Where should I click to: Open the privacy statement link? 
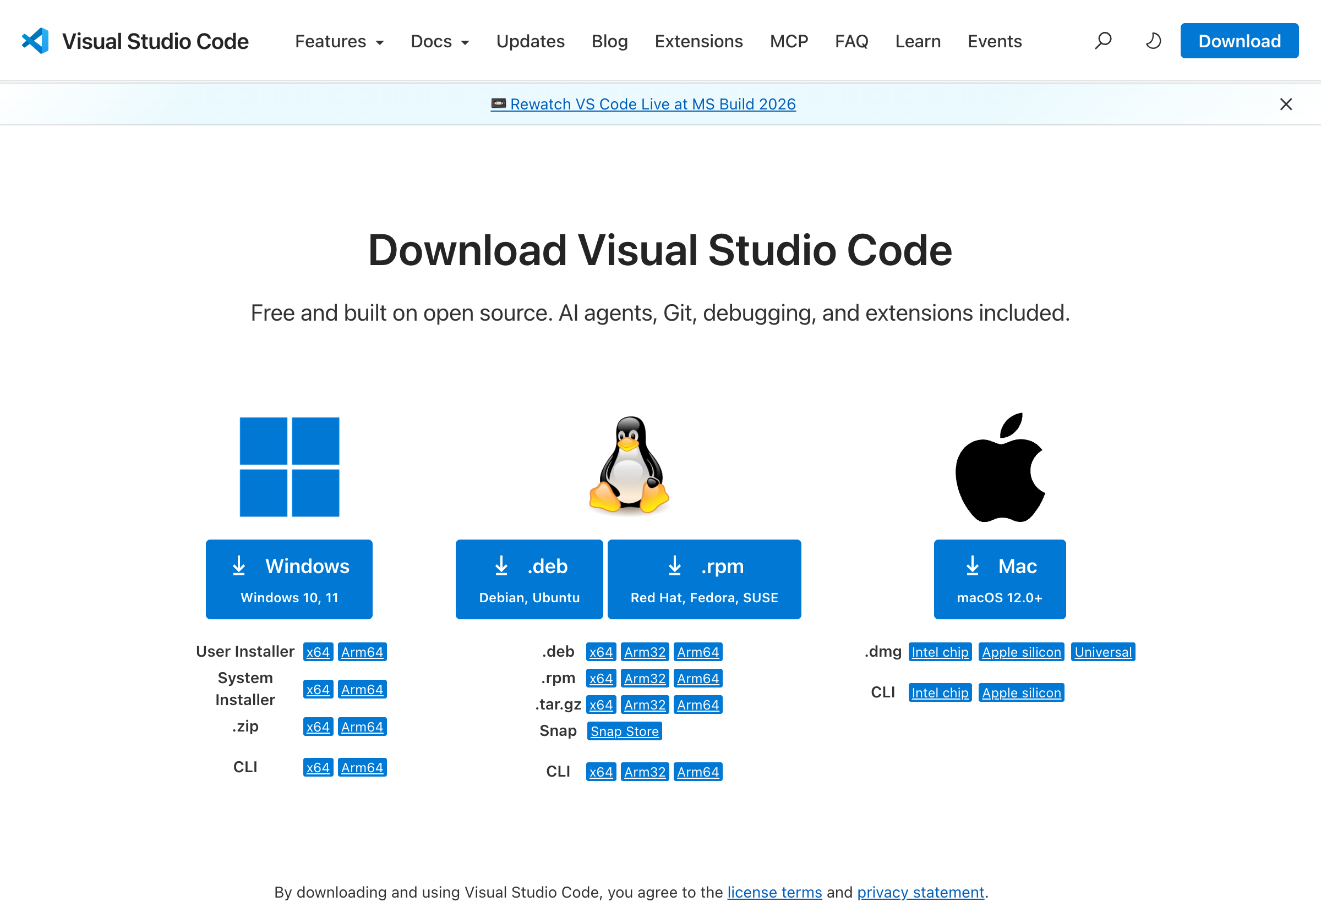tap(920, 892)
